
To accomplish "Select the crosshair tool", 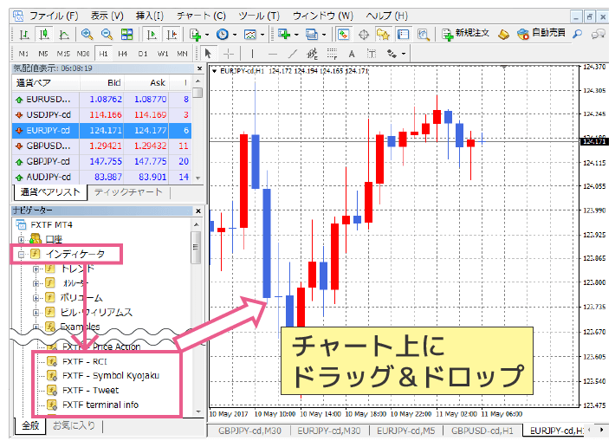I will pos(229,54).
